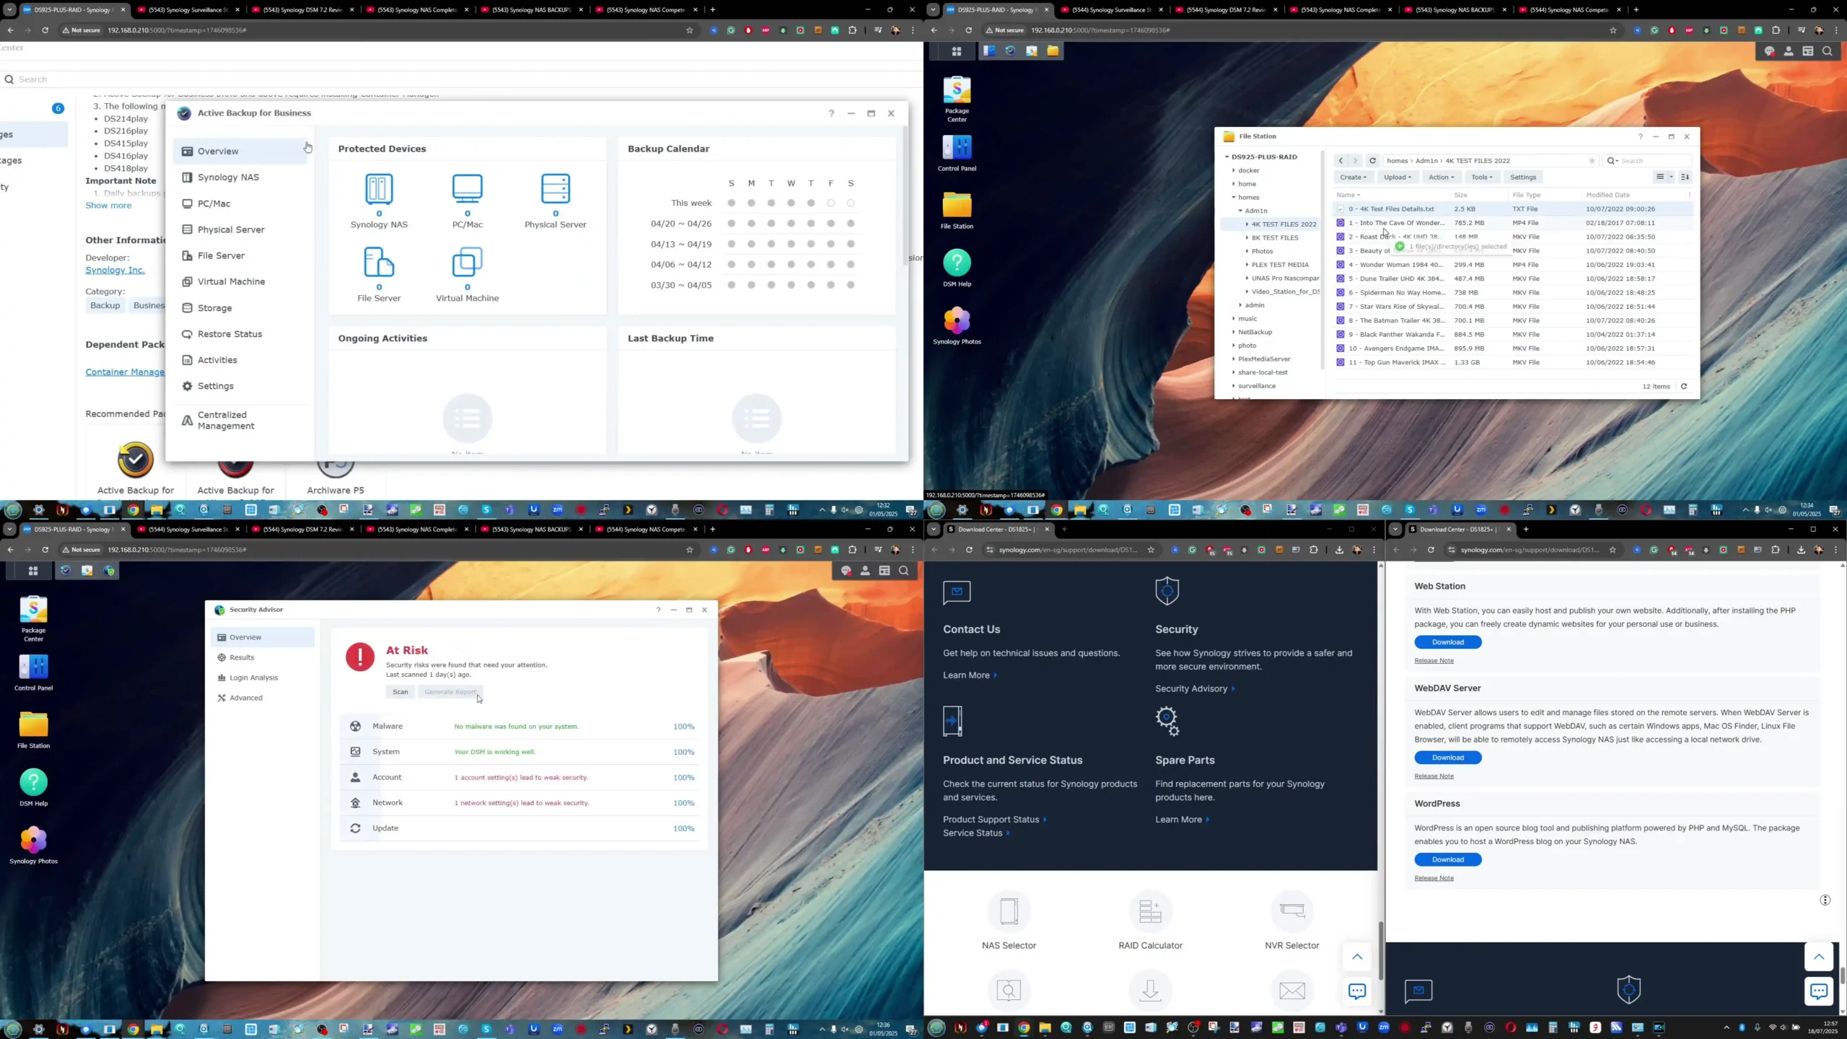Open Upload dropdown in File Station

[1398, 177]
